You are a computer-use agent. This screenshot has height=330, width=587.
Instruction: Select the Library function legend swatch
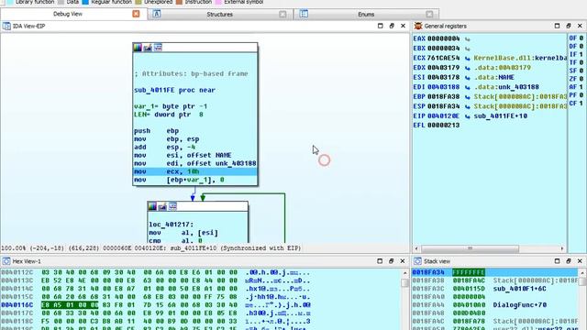coord(10,2)
